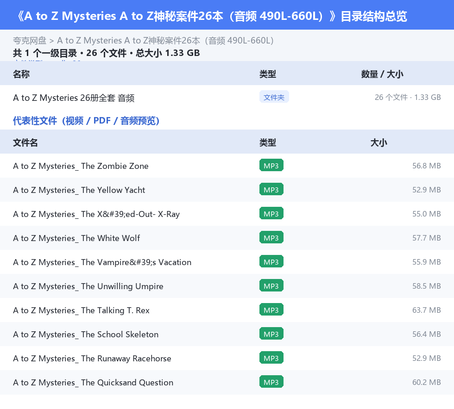The height and width of the screenshot is (409, 454).
Task: Click MP3 badge on Unwilling Umpire row
Action: pyautogui.click(x=271, y=285)
